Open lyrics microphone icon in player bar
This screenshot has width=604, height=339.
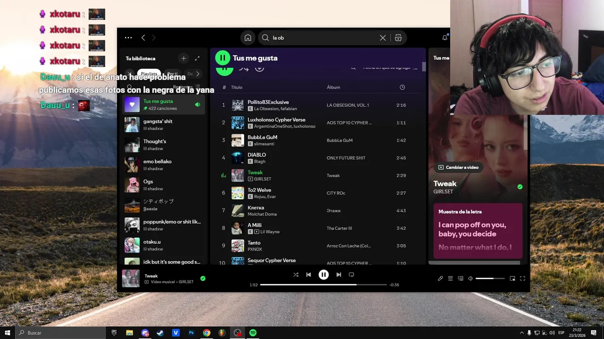pos(440,279)
